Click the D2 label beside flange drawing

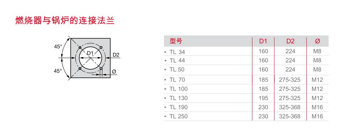(116, 55)
